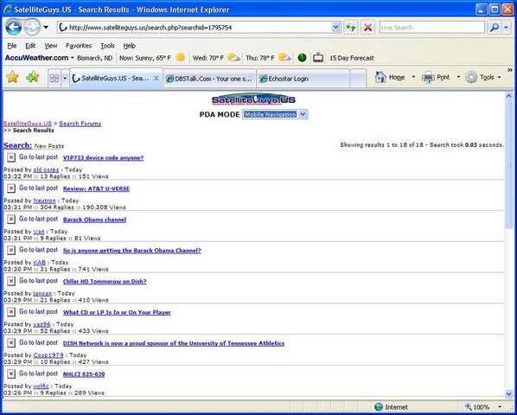Viewport: 517px width, 415px height.
Task: Open the Barack Obama channel thread link
Action: coord(94,220)
